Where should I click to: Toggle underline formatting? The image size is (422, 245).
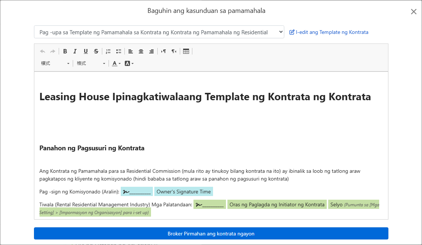click(x=86, y=51)
